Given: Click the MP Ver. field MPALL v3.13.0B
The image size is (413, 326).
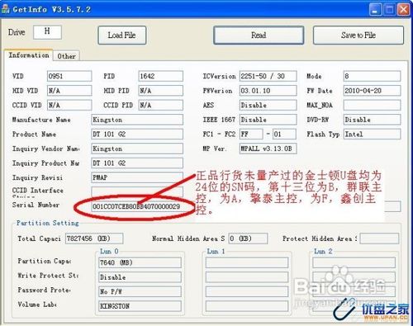Looking at the screenshot, I should [268, 149].
